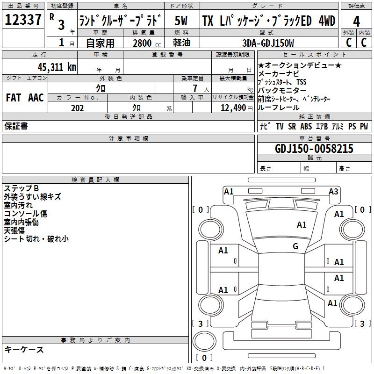Click the 初度登録 header
Viewport: 374px width, 374px height.
[x=62, y=6]
